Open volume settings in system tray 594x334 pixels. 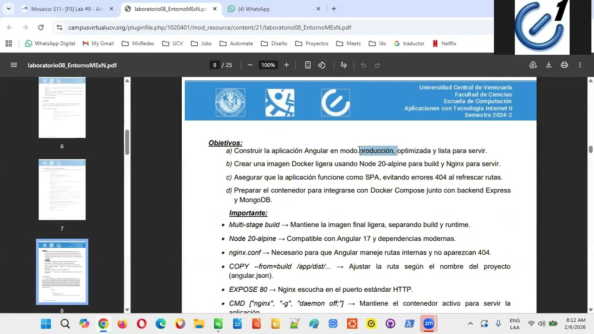tap(542, 324)
